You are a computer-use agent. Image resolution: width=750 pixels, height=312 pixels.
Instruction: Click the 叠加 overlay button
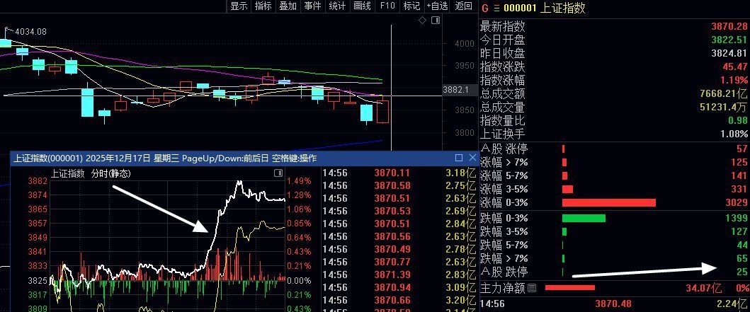click(288, 6)
